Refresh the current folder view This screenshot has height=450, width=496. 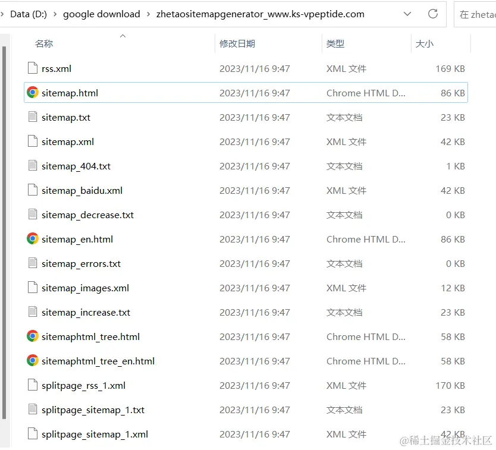click(433, 14)
